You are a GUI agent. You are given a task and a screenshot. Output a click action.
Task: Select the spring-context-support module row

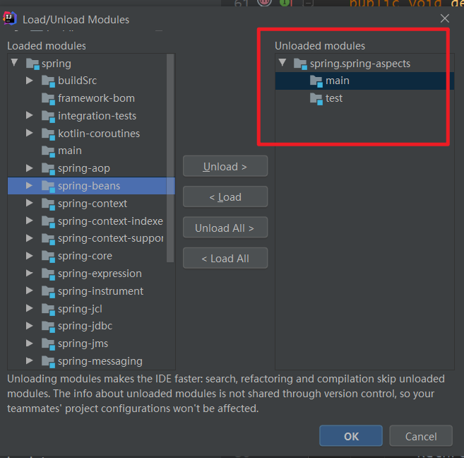coord(91,238)
